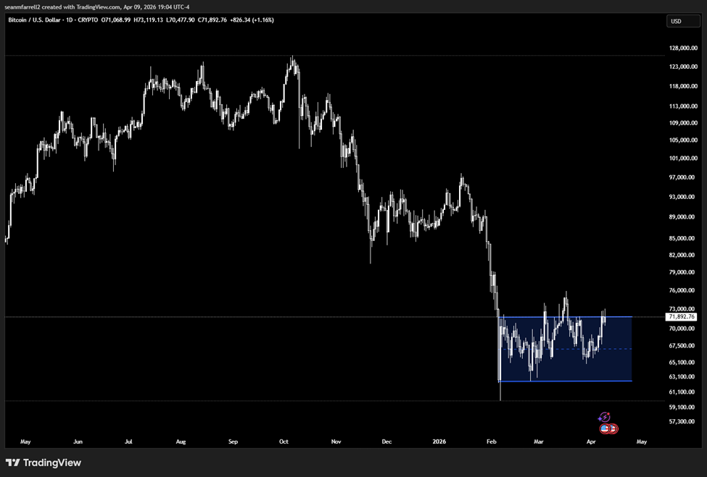Screen dimensions: 707x477
Task: Click the change value +826.34 (+1.16%)
Action: (252, 20)
